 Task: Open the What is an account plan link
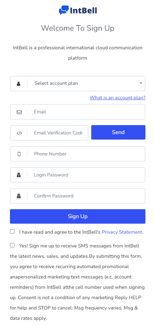click(118, 98)
